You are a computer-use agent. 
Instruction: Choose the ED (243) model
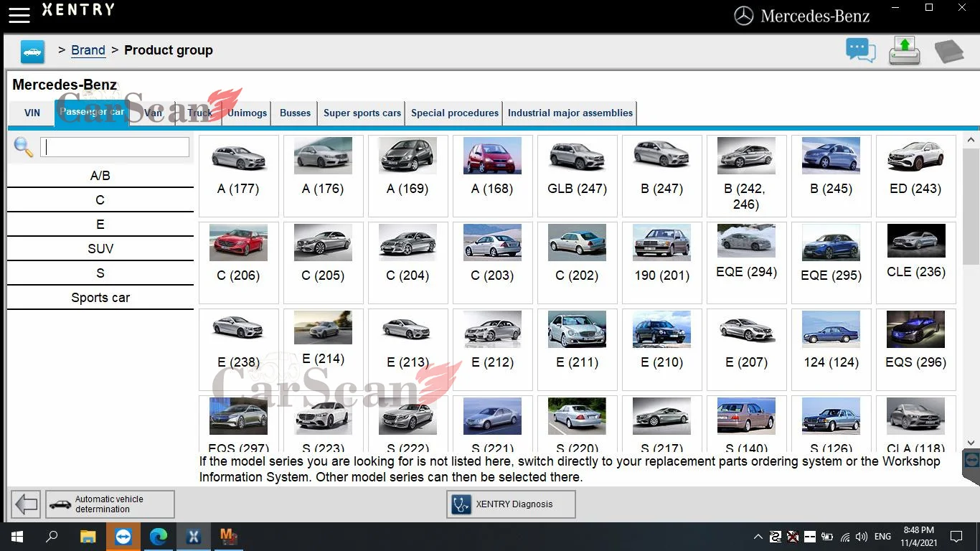pos(916,176)
